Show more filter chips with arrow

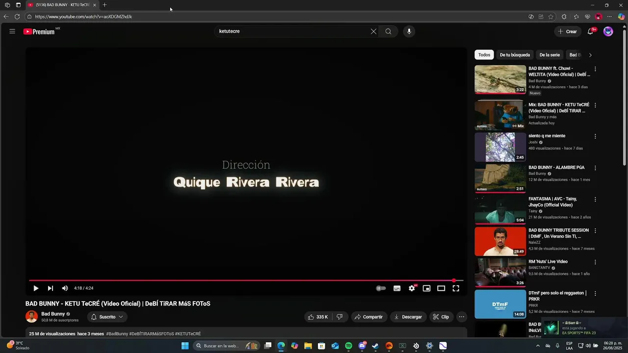590,55
